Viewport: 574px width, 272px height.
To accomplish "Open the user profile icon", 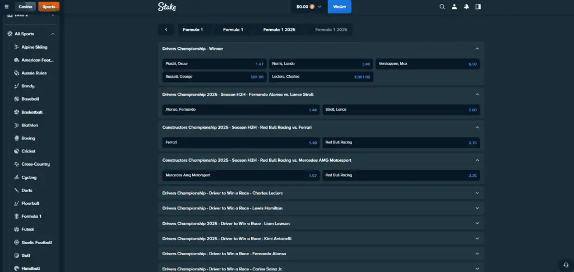I will point(454,7).
